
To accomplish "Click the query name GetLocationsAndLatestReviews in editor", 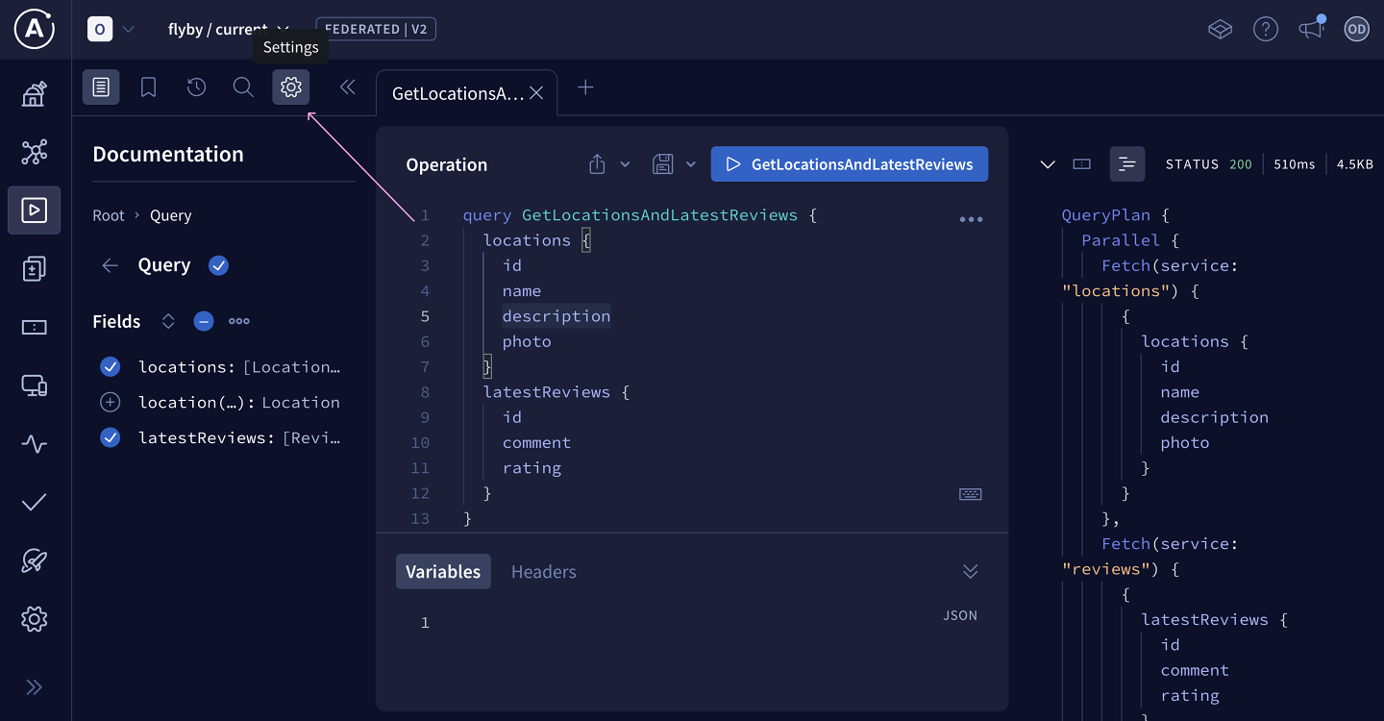I will 659,215.
